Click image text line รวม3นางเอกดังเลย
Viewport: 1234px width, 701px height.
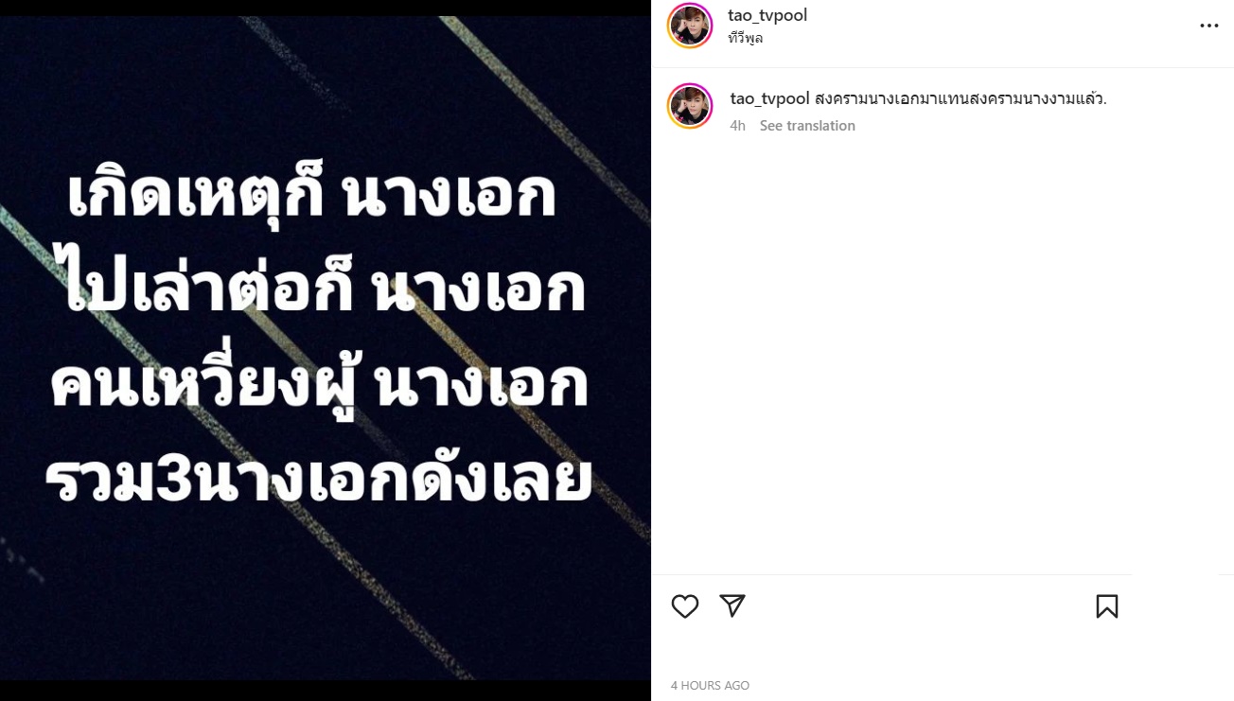319,478
